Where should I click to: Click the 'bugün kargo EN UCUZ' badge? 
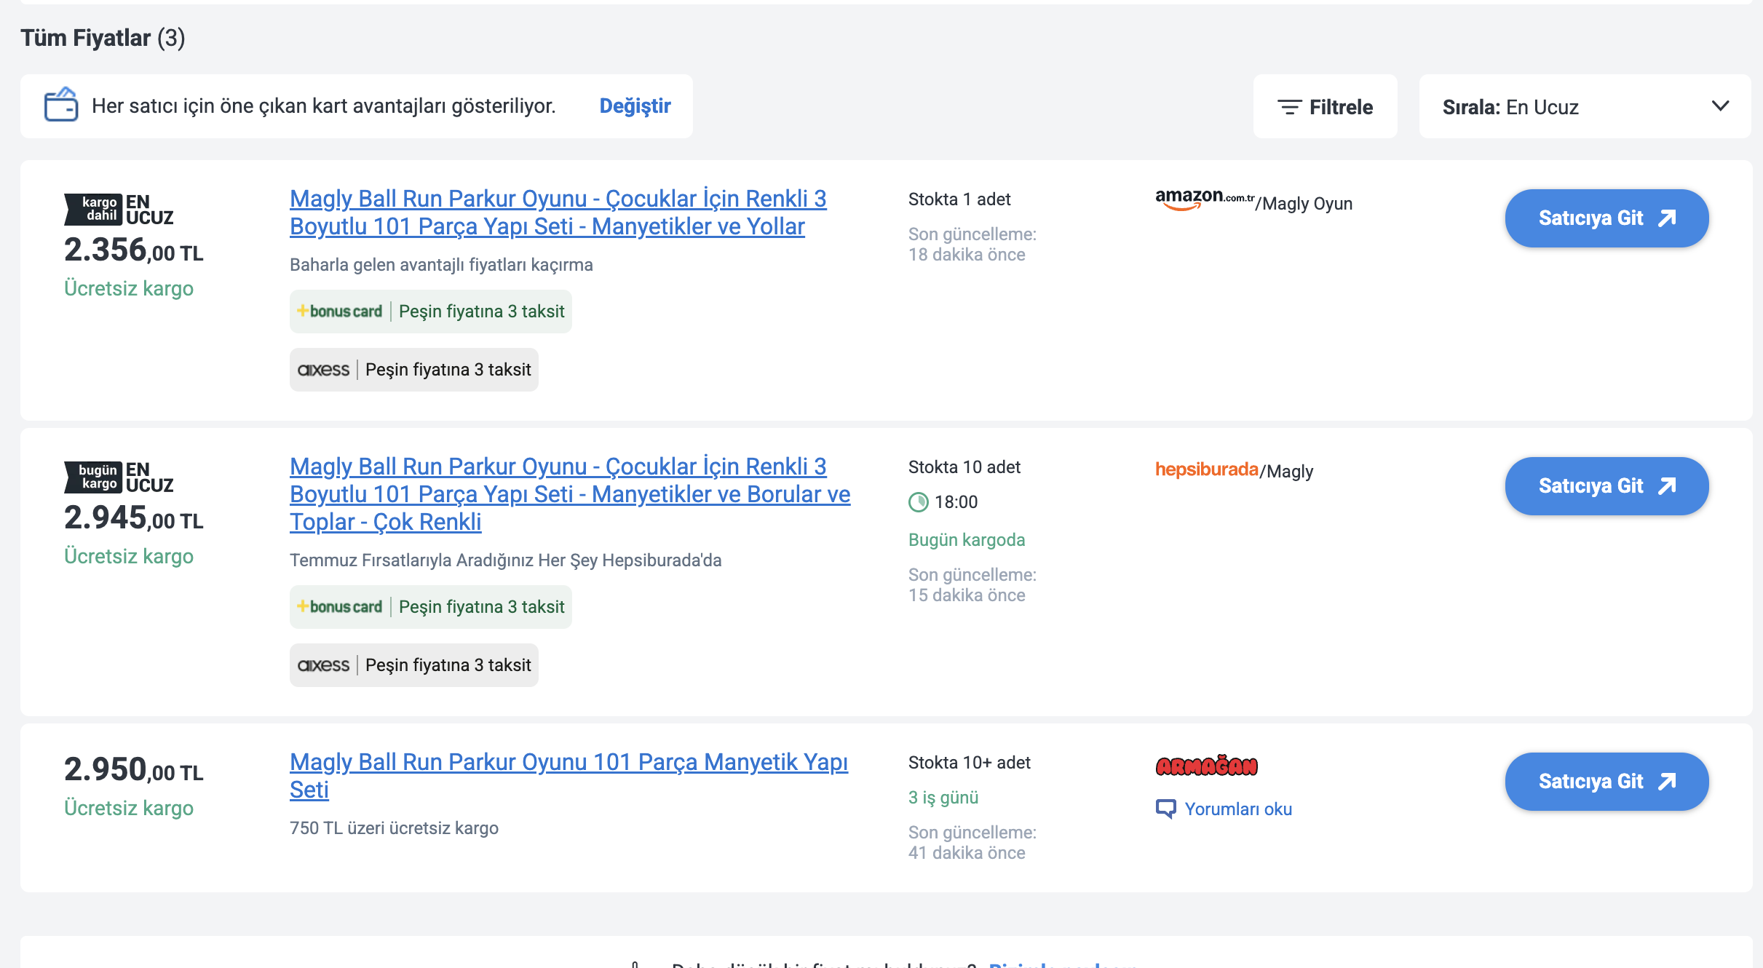[119, 477]
